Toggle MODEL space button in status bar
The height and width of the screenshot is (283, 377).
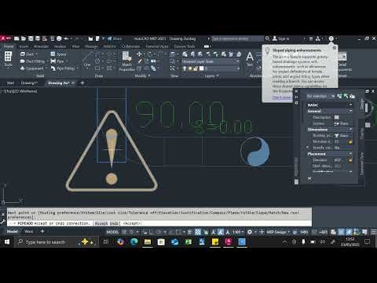click(x=112, y=232)
